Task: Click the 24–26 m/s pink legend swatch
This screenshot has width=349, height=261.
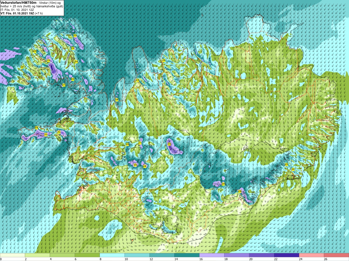Action: point(311,255)
